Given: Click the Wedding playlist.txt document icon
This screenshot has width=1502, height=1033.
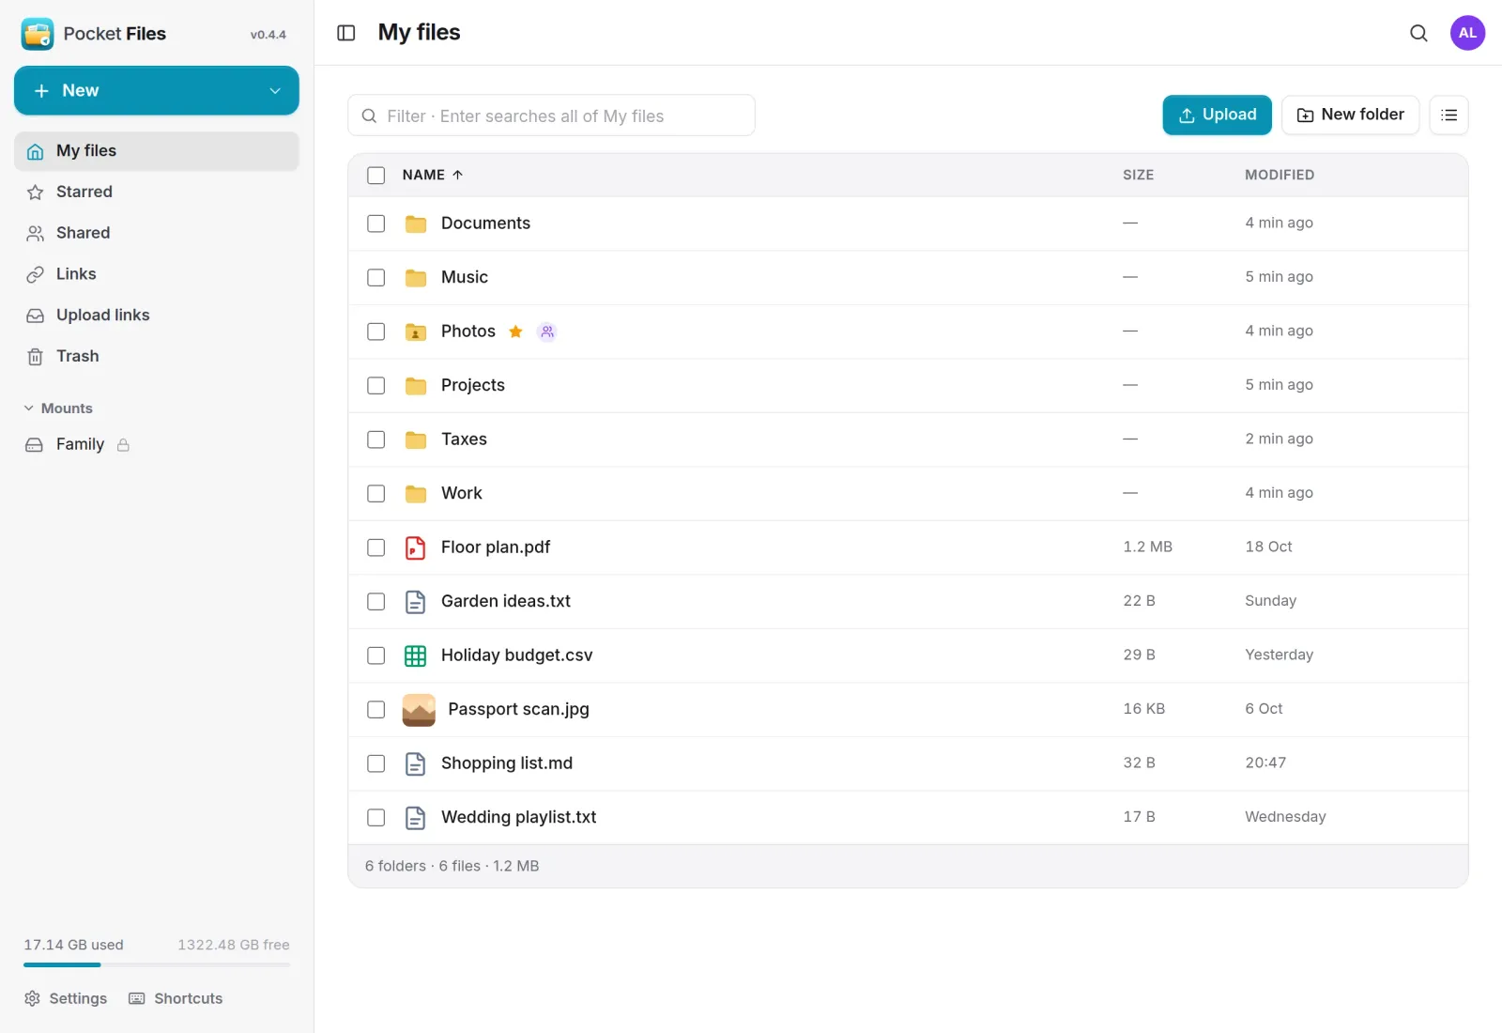Looking at the screenshot, I should pyautogui.click(x=415, y=818).
